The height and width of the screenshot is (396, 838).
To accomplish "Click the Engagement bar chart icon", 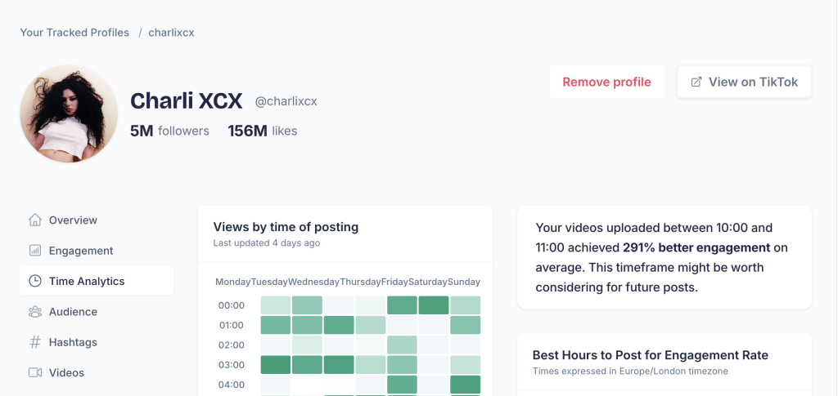I will 35,251.
